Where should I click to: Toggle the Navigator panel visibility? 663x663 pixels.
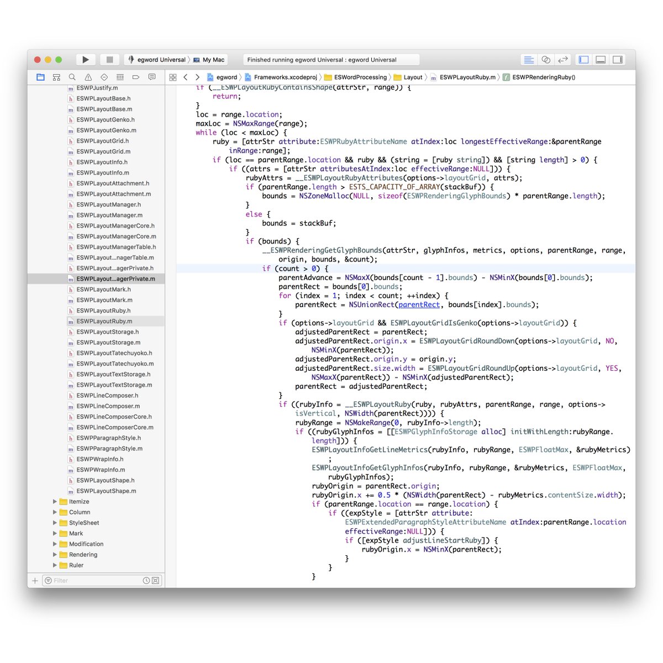click(x=583, y=60)
